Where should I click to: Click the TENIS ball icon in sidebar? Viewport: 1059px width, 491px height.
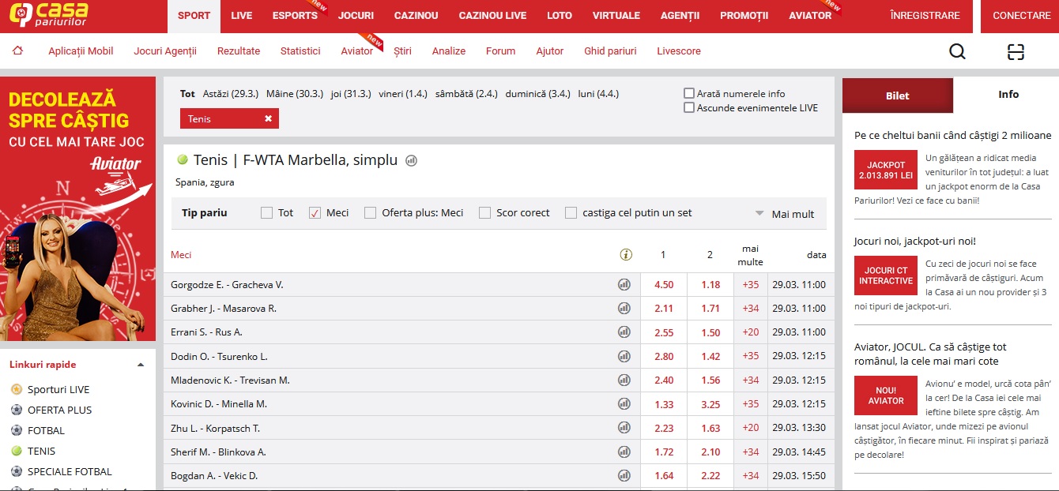(x=17, y=451)
